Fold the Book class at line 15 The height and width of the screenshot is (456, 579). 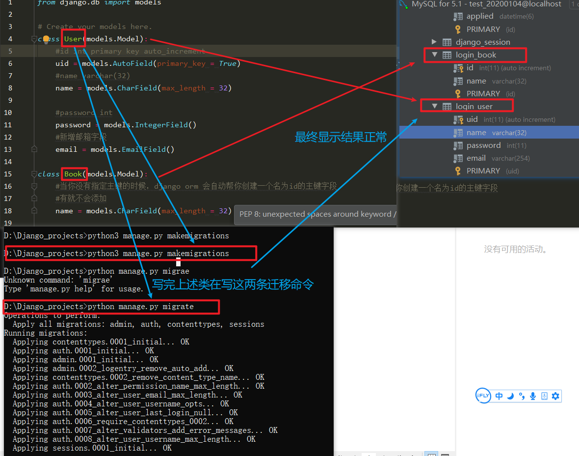[34, 174]
